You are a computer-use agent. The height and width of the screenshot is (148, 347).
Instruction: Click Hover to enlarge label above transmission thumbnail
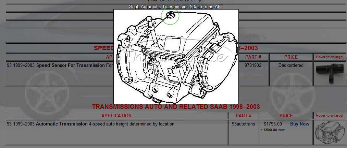tap(330, 115)
